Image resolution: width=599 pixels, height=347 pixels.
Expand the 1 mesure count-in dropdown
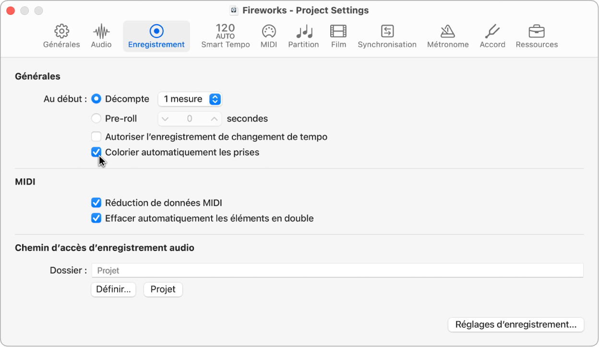190,99
